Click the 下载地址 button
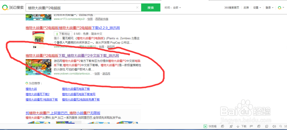This screenshot has width=287, height=130. pyautogui.click(x=63, y=34)
